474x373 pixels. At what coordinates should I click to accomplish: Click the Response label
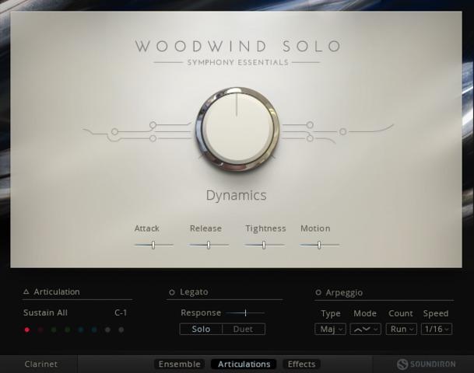201,312
